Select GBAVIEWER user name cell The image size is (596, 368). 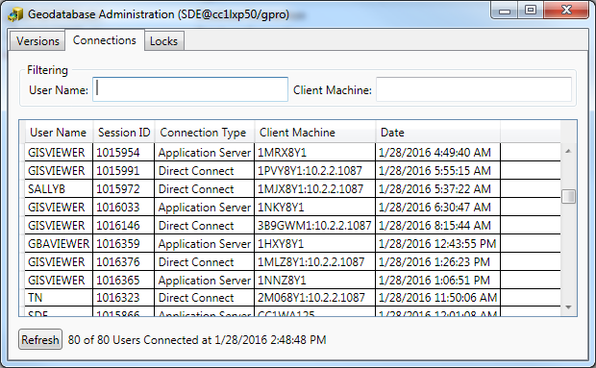pyautogui.click(x=59, y=243)
